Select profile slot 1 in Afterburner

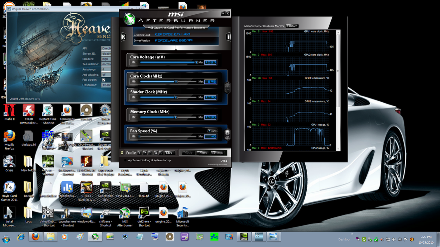coord(139,153)
